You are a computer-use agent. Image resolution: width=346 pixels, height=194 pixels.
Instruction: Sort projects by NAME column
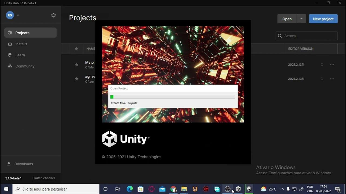[91, 49]
